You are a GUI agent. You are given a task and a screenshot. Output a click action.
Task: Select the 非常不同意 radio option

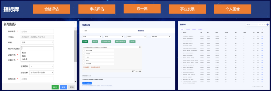tap(84, 51)
